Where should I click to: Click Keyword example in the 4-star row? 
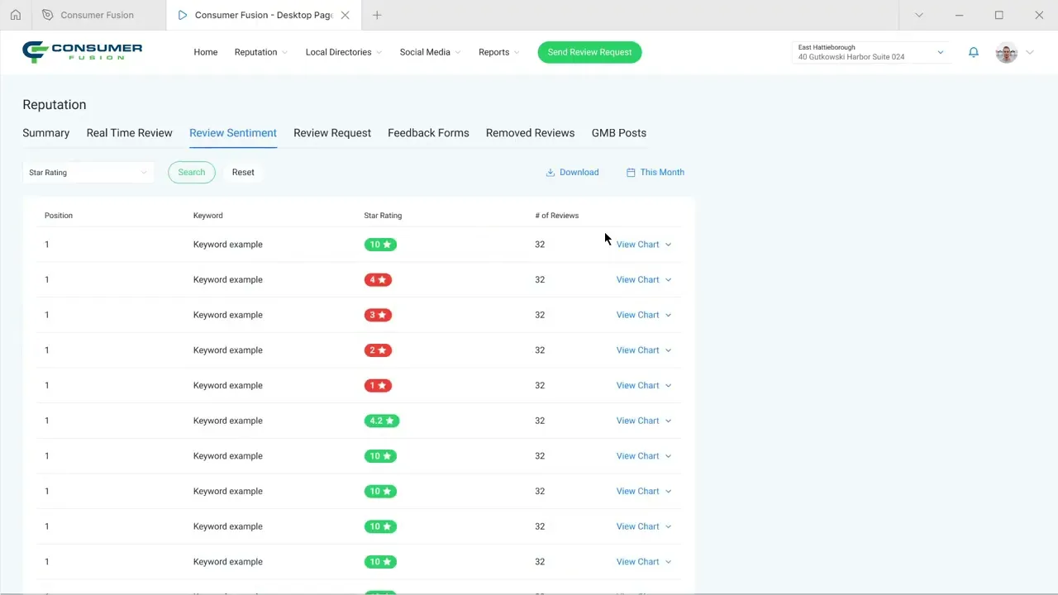coord(228,279)
